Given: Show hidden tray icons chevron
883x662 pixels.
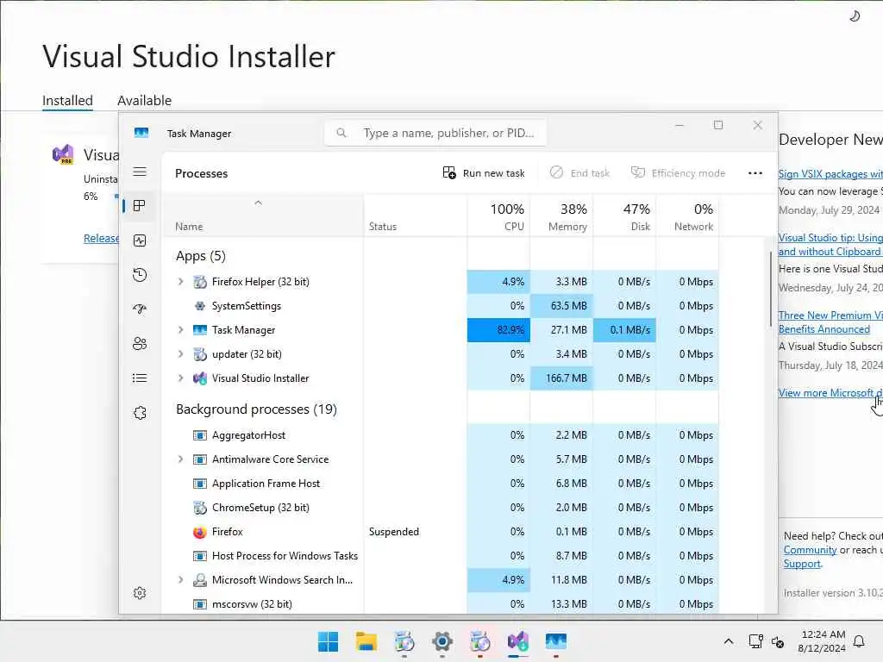Looking at the screenshot, I should click(728, 641).
